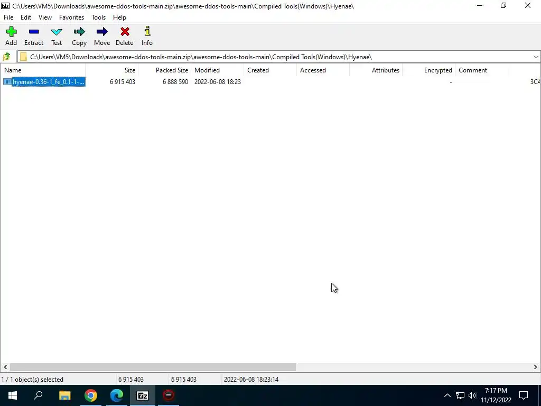
Task: Select 7-Zip taskbar button
Action: 143,395
